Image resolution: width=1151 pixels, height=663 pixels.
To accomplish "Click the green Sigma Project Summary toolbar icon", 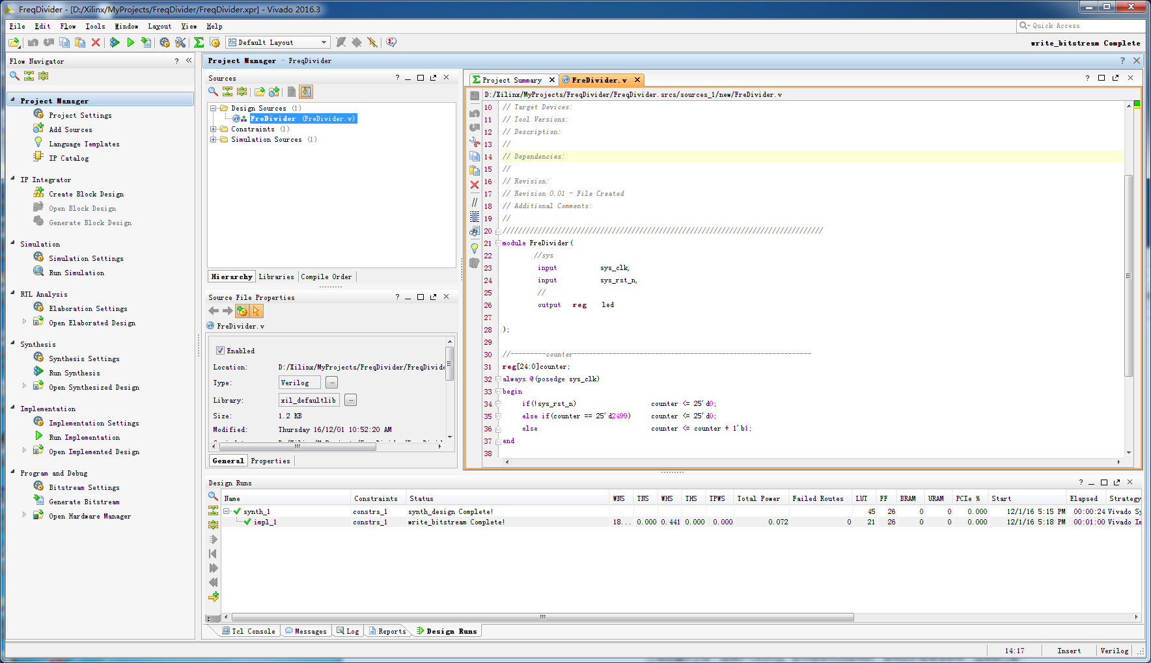I will click(199, 42).
